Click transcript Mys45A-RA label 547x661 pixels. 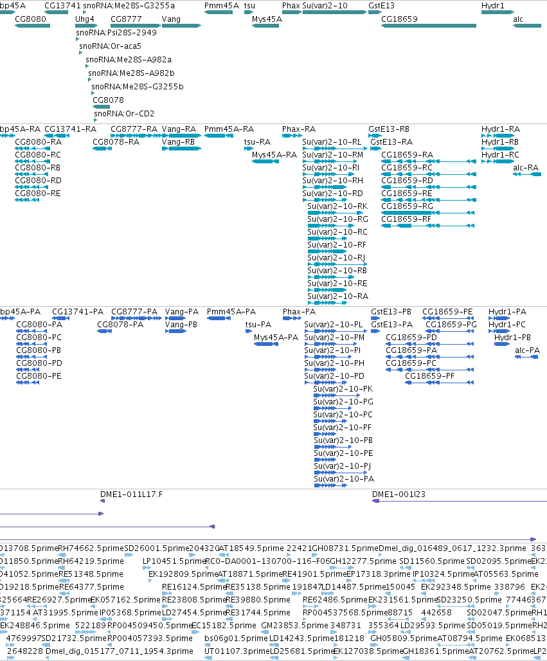click(274, 155)
